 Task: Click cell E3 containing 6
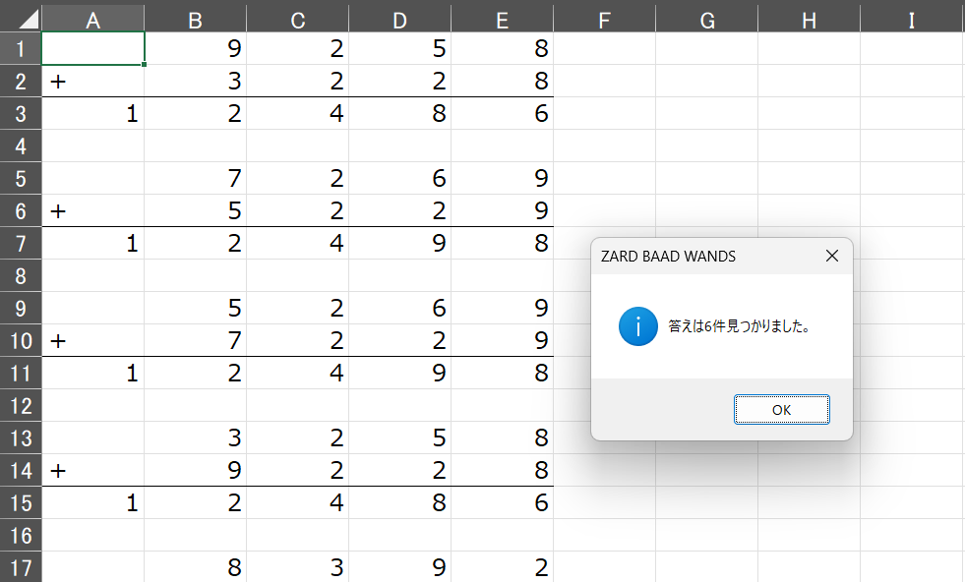pos(503,113)
